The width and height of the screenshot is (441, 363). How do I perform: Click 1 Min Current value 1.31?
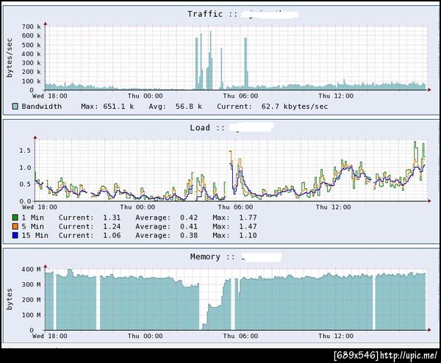112,218
